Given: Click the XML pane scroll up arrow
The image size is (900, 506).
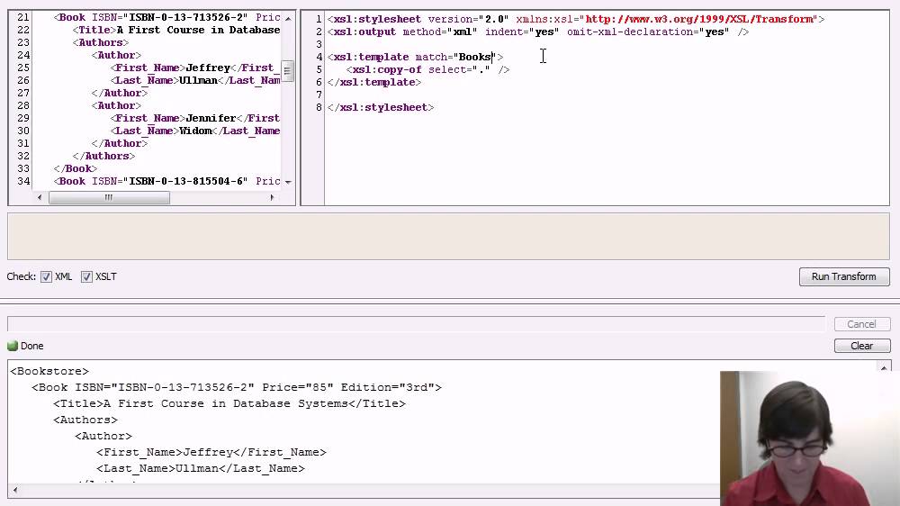Looking at the screenshot, I should 288,19.
